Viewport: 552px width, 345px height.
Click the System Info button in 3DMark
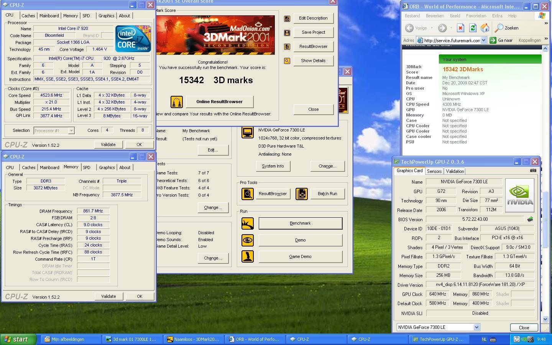click(x=273, y=166)
